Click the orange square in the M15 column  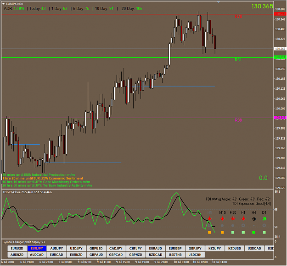point(222,233)
